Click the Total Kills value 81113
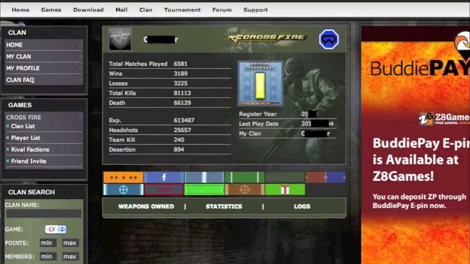 182,93
